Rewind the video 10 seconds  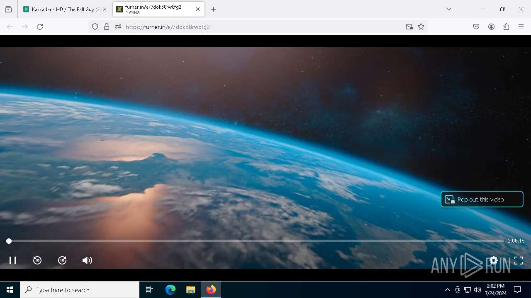click(37, 260)
